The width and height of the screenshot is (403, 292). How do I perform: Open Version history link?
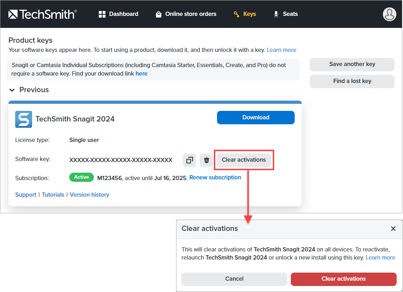pos(89,195)
